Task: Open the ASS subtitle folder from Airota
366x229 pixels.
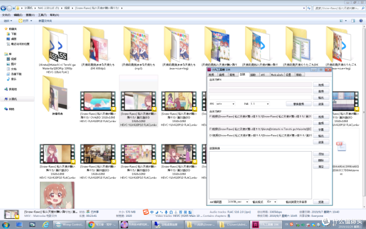Action: 57,50
